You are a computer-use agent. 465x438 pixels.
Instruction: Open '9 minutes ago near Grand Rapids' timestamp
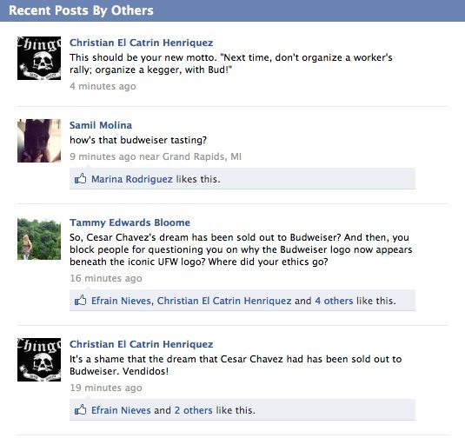pos(156,156)
